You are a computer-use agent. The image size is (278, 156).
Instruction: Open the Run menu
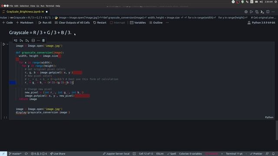click(43, 6)
